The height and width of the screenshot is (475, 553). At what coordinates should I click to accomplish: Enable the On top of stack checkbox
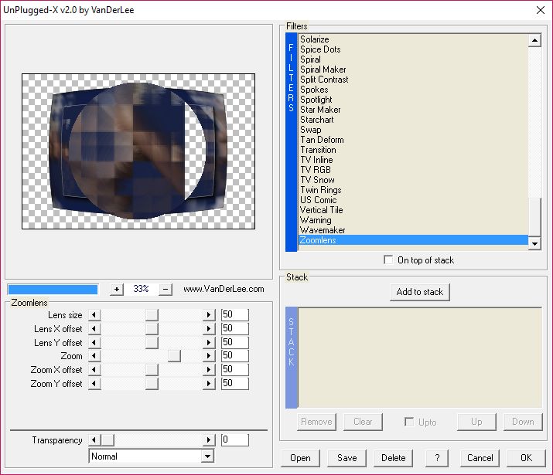[388, 260]
